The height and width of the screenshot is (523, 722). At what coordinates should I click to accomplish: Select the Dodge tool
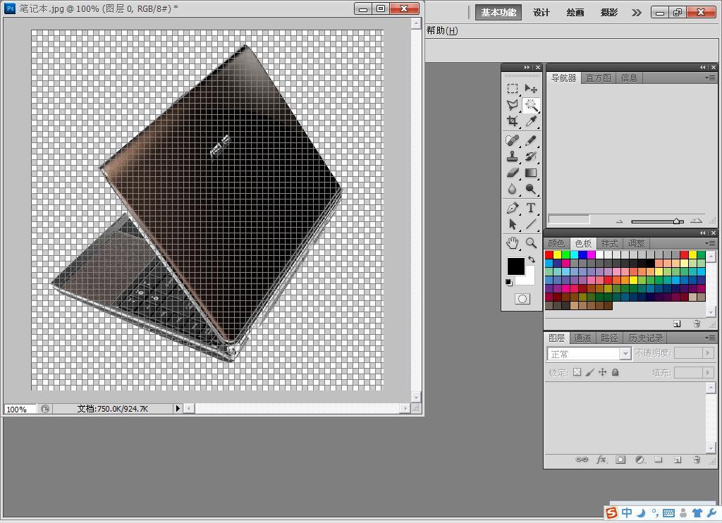pos(531,189)
